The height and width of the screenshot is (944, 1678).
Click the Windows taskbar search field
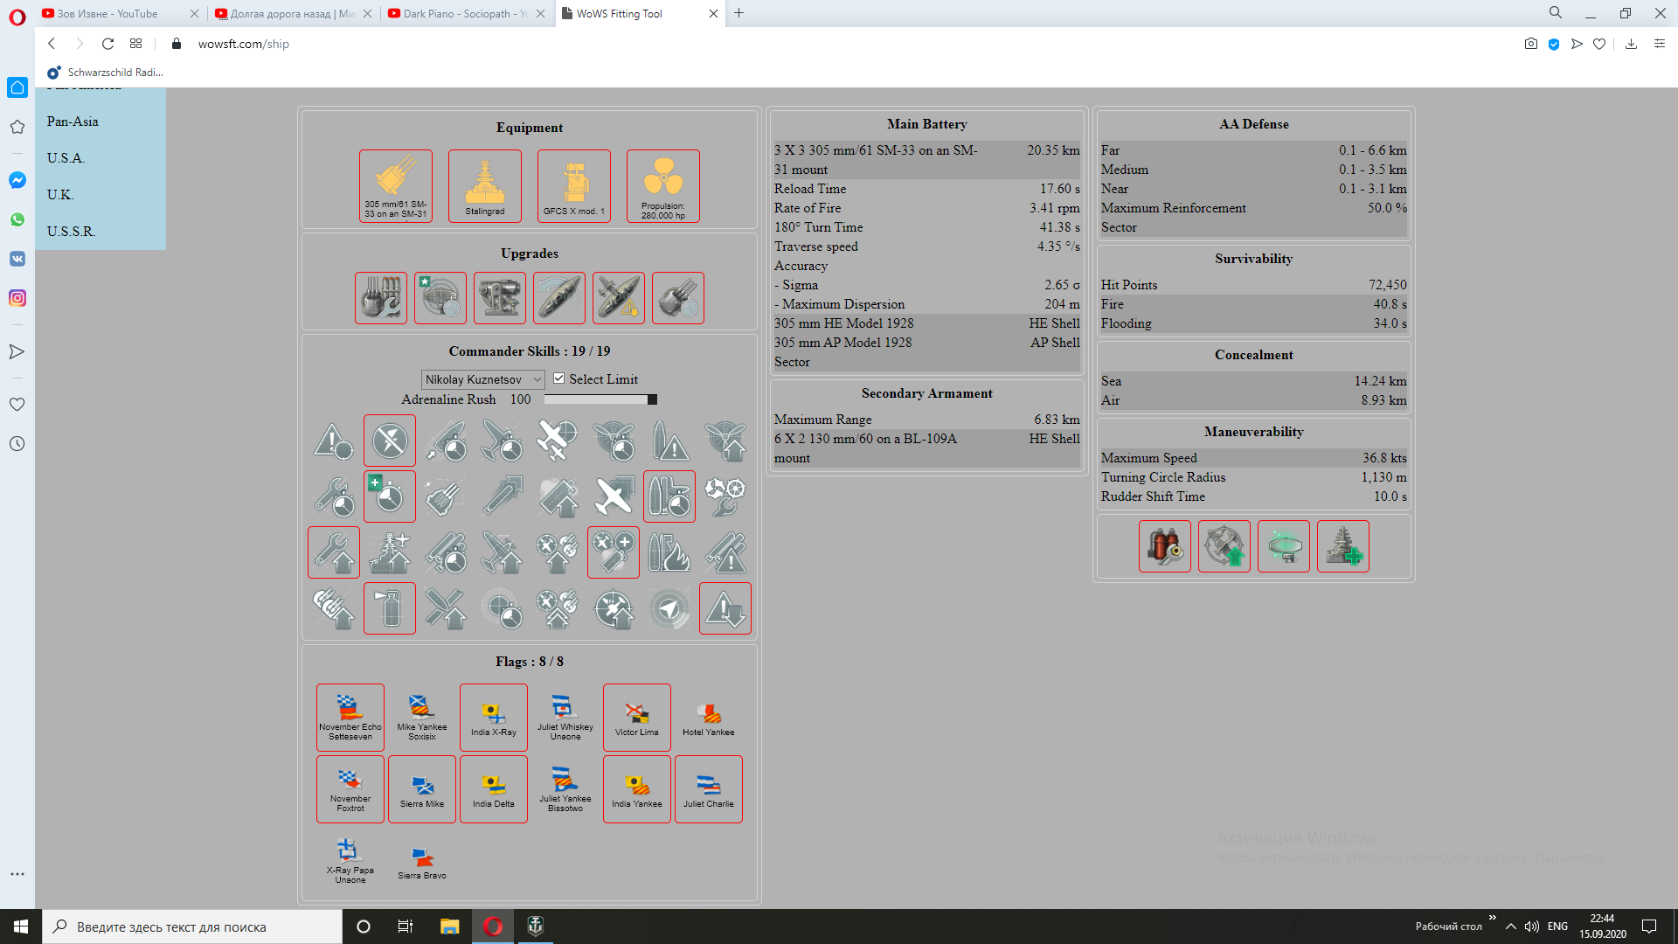click(192, 927)
